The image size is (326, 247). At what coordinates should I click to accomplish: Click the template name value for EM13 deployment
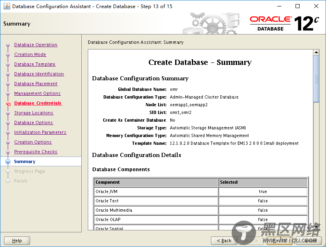click(x=234, y=143)
